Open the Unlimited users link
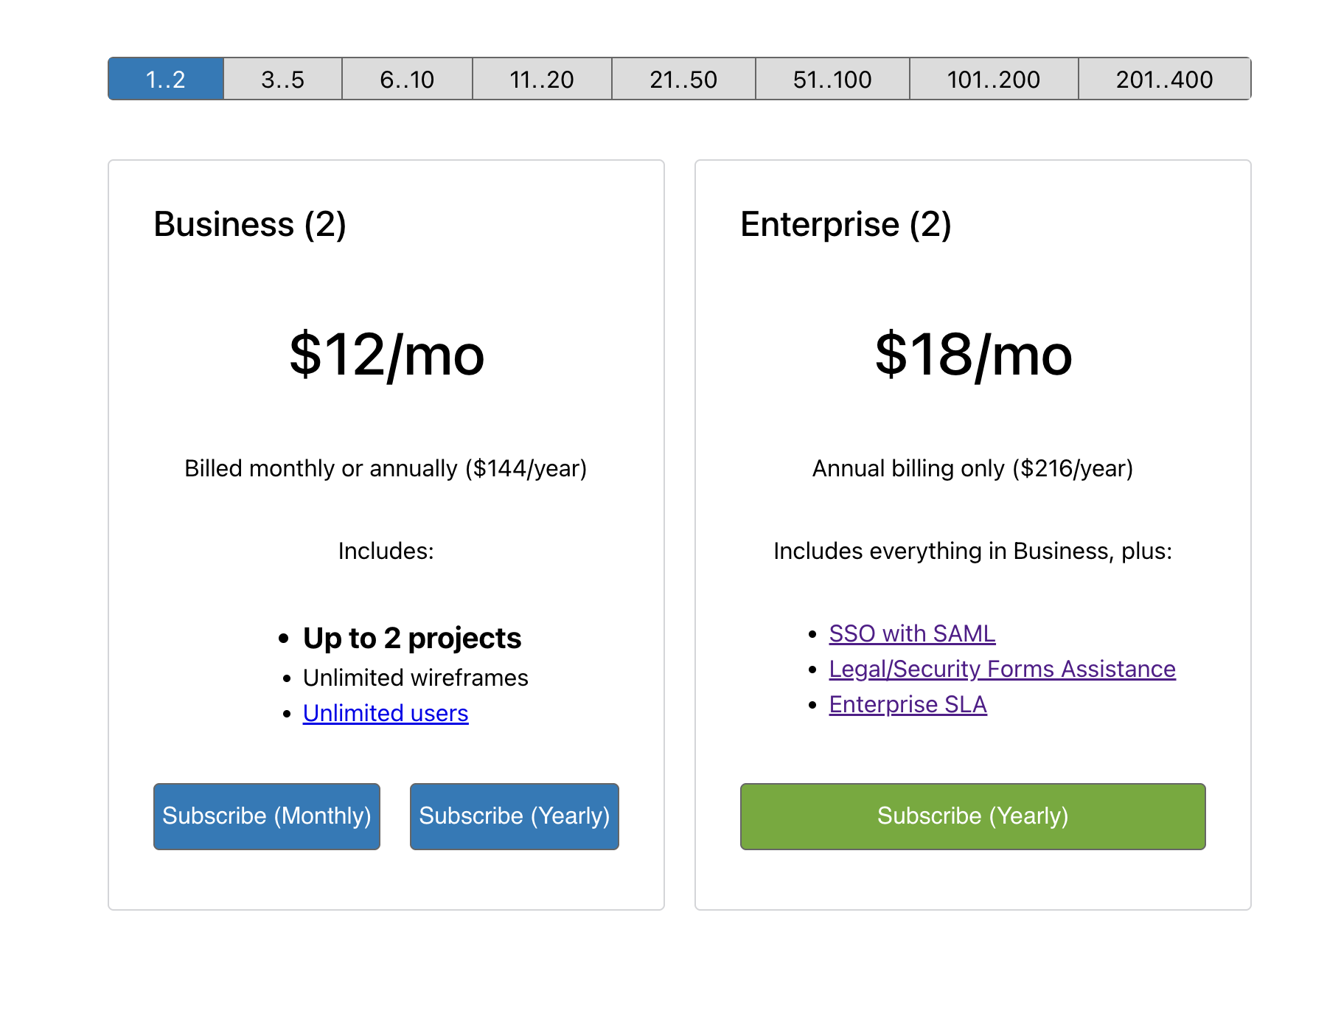1327x1022 pixels. [386, 713]
